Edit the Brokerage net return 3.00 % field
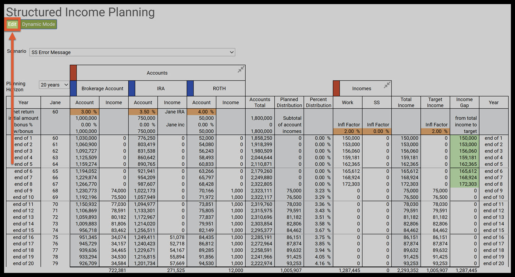The width and height of the screenshot is (515, 277). pyautogui.click(x=85, y=112)
